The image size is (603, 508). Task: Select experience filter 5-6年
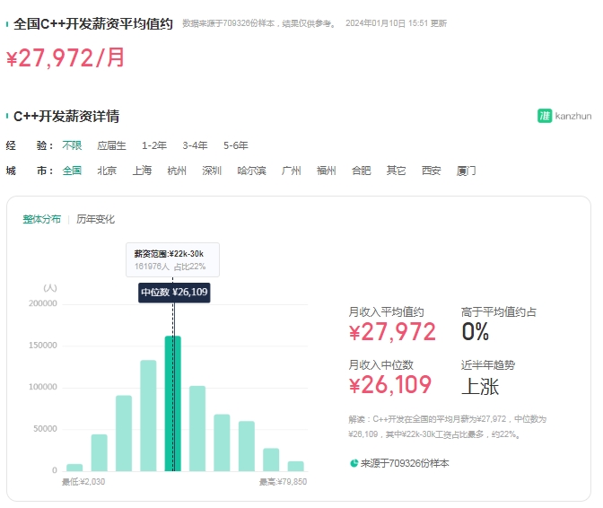tap(236, 145)
